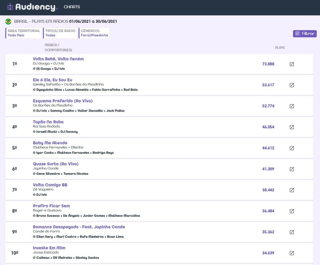The image size is (320, 265).
Task: Open song title Ele é Ele, Eu Sou Eu
Action: pyautogui.click(x=52, y=80)
